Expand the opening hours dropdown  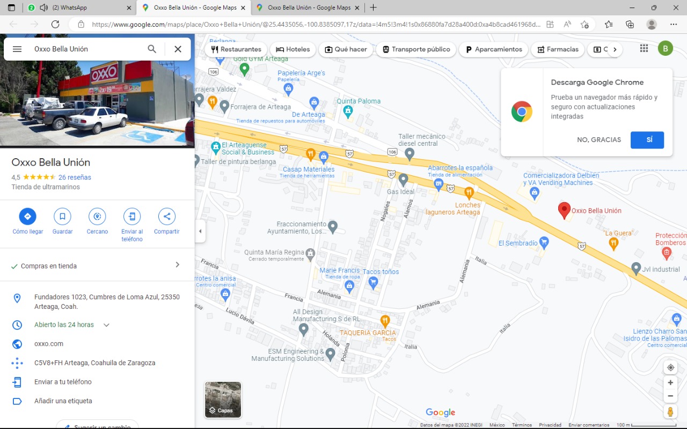click(x=106, y=325)
